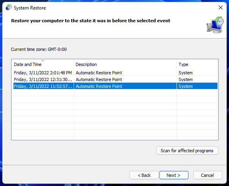
Task: Select the 2:01:48 PM restore point
Action: pos(115,73)
